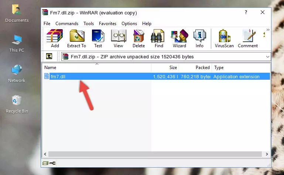Click the Add toolbar icon

coord(55,38)
